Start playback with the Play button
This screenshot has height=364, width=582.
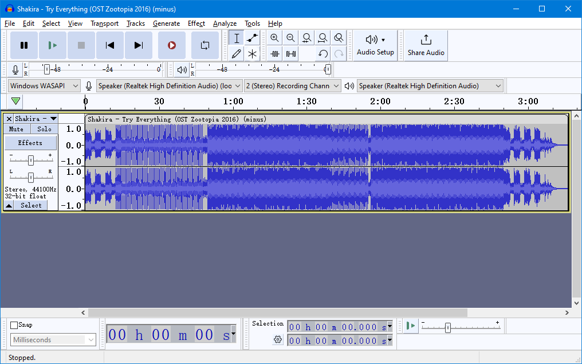click(x=53, y=45)
